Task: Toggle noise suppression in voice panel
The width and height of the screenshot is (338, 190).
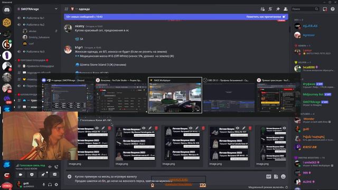Action: [x=50, y=167]
